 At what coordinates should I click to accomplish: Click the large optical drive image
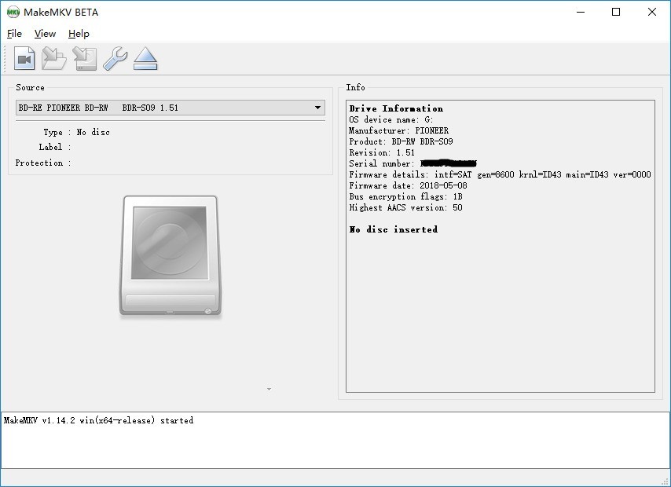170,257
